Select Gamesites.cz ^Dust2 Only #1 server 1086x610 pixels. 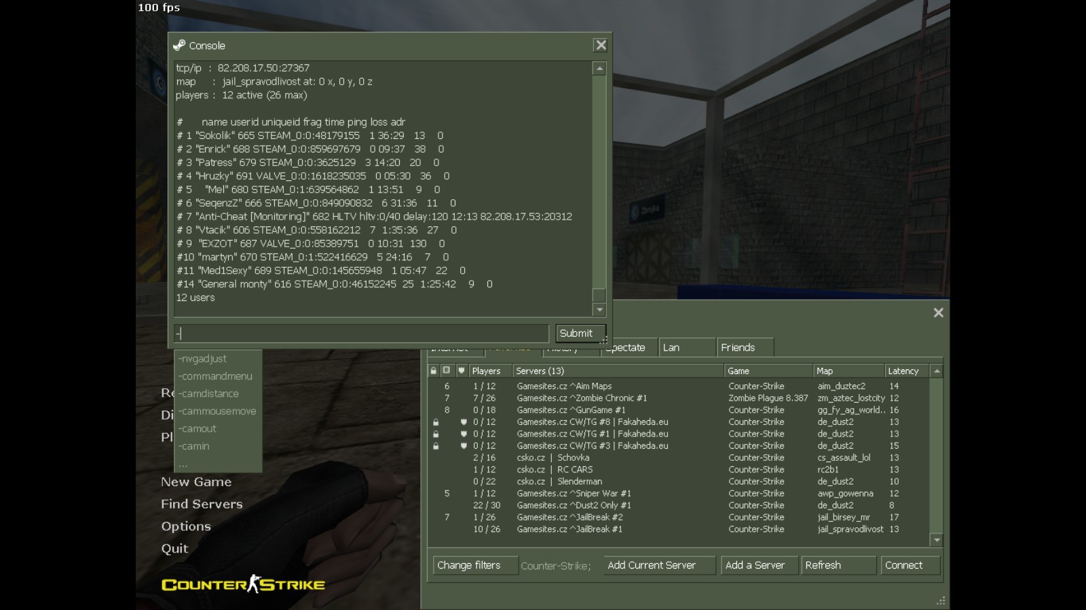679,506
